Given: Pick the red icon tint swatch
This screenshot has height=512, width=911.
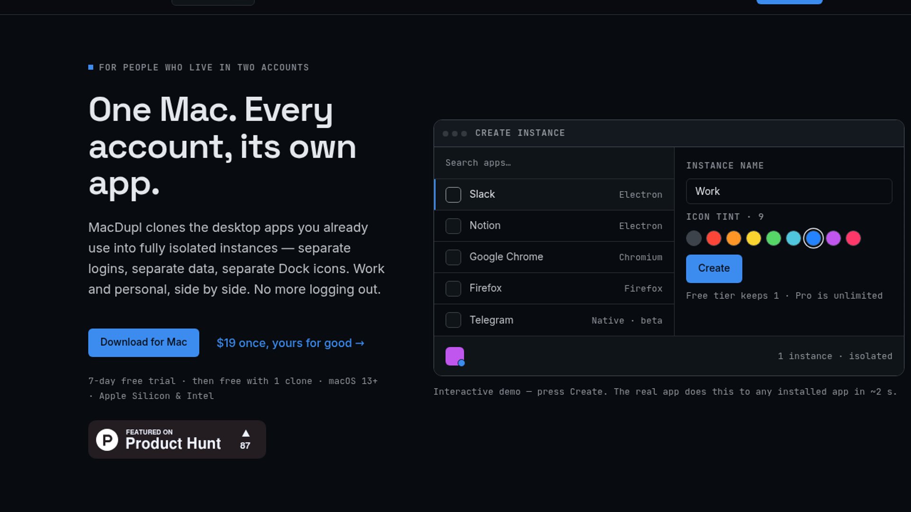Looking at the screenshot, I should point(714,238).
